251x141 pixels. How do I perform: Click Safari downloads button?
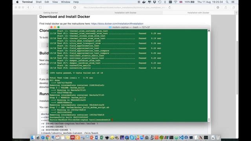(x=218, y=7)
